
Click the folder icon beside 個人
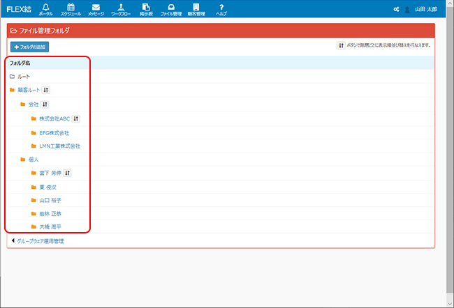[23, 160]
